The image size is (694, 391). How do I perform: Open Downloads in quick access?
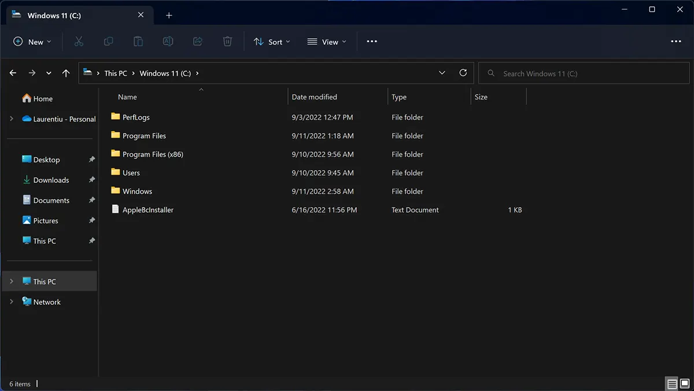pos(46,180)
